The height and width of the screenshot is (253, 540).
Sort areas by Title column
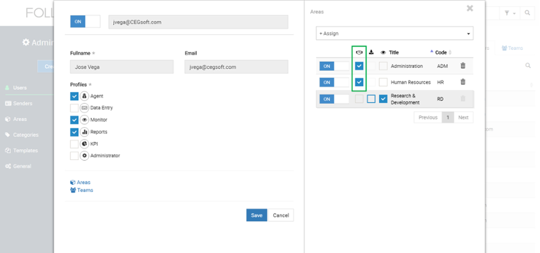tap(394, 53)
